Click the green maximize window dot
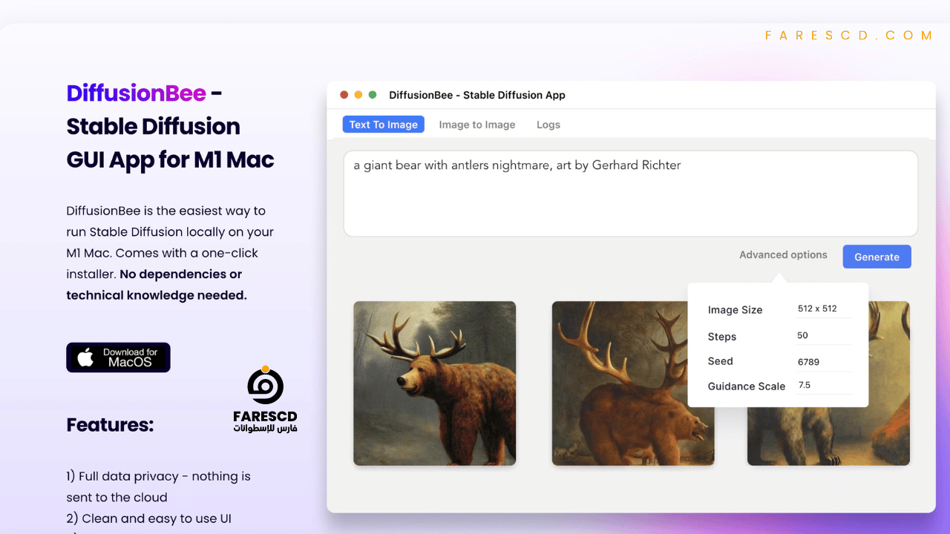Viewport: 950px width, 534px height. (x=373, y=95)
